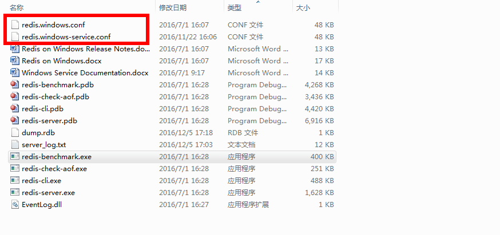
Task: Select file name redis-benchmark.pdb
Action: point(58,85)
